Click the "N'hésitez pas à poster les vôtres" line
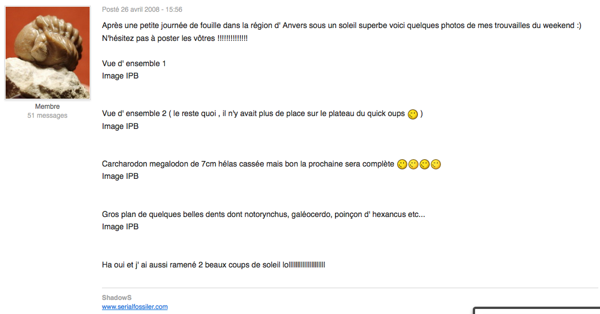 click(x=175, y=38)
